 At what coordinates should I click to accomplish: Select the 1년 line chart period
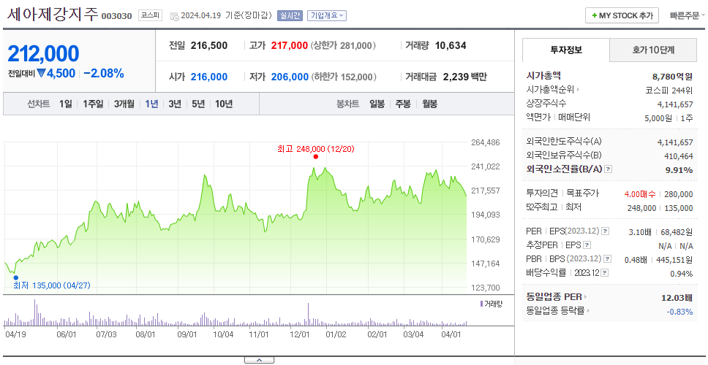pyautogui.click(x=151, y=104)
